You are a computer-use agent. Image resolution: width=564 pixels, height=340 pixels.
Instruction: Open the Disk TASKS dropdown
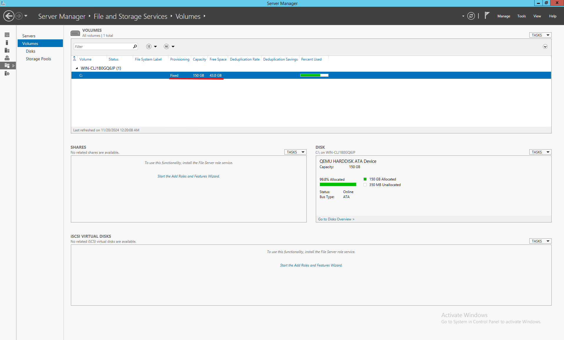pyautogui.click(x=540, y=152)
